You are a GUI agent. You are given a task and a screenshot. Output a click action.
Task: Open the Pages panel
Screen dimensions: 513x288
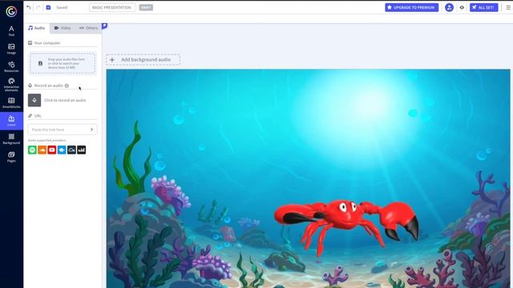[x=11, y=157]
